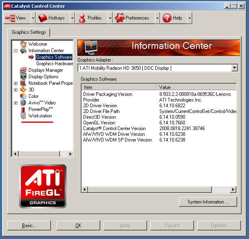Click the Displays Manager icon
This screenshot has width=249, height=239.
coord(23,70)
